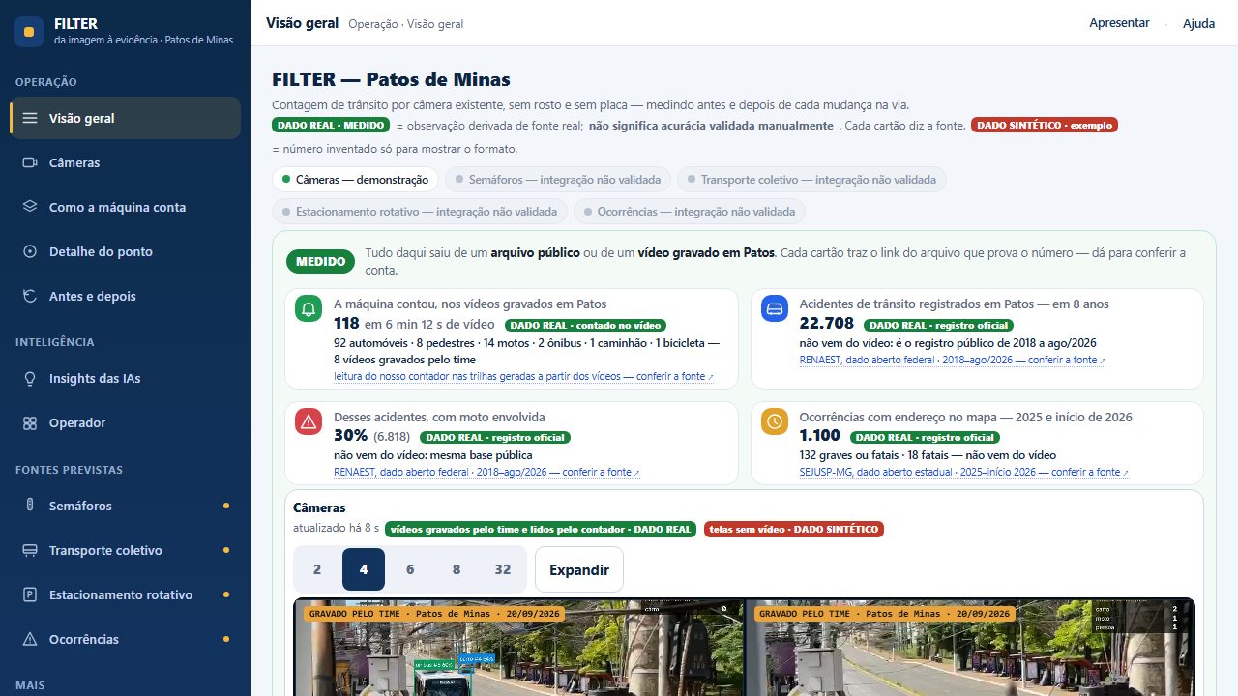1238x696 pixels.
Task: Switch to Semáforos — integração não validada tab
Action: point(558,180)
